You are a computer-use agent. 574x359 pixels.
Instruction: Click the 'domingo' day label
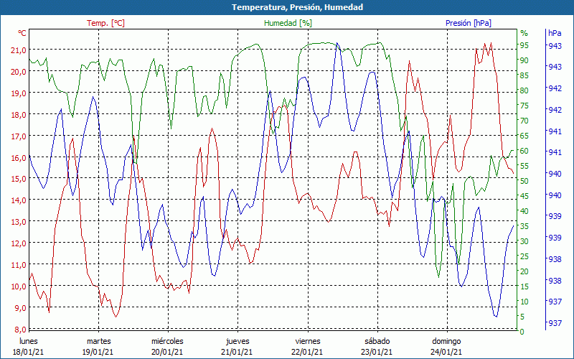(446, 342)
